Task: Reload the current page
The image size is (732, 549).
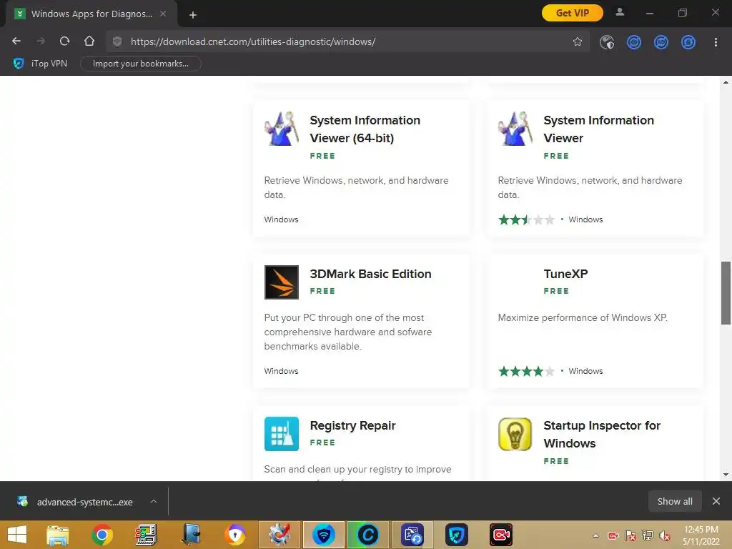Action: coord(65,41)
